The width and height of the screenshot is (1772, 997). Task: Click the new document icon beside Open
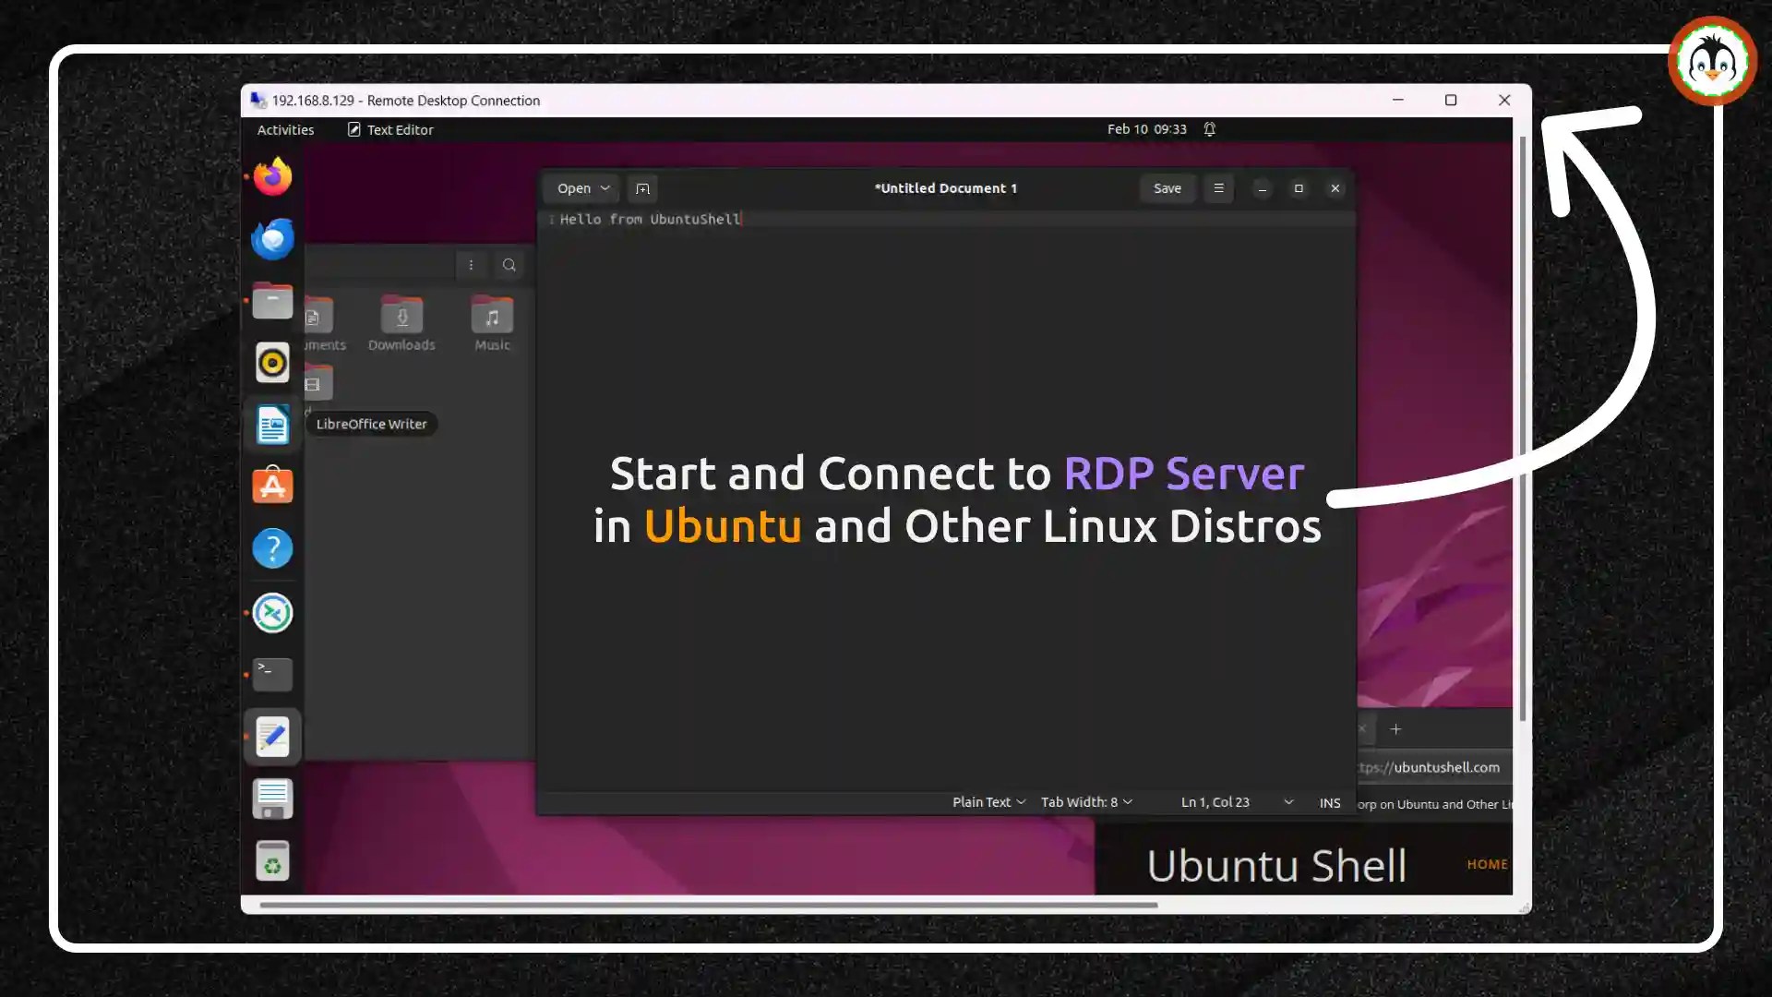[x=643, y=188]
